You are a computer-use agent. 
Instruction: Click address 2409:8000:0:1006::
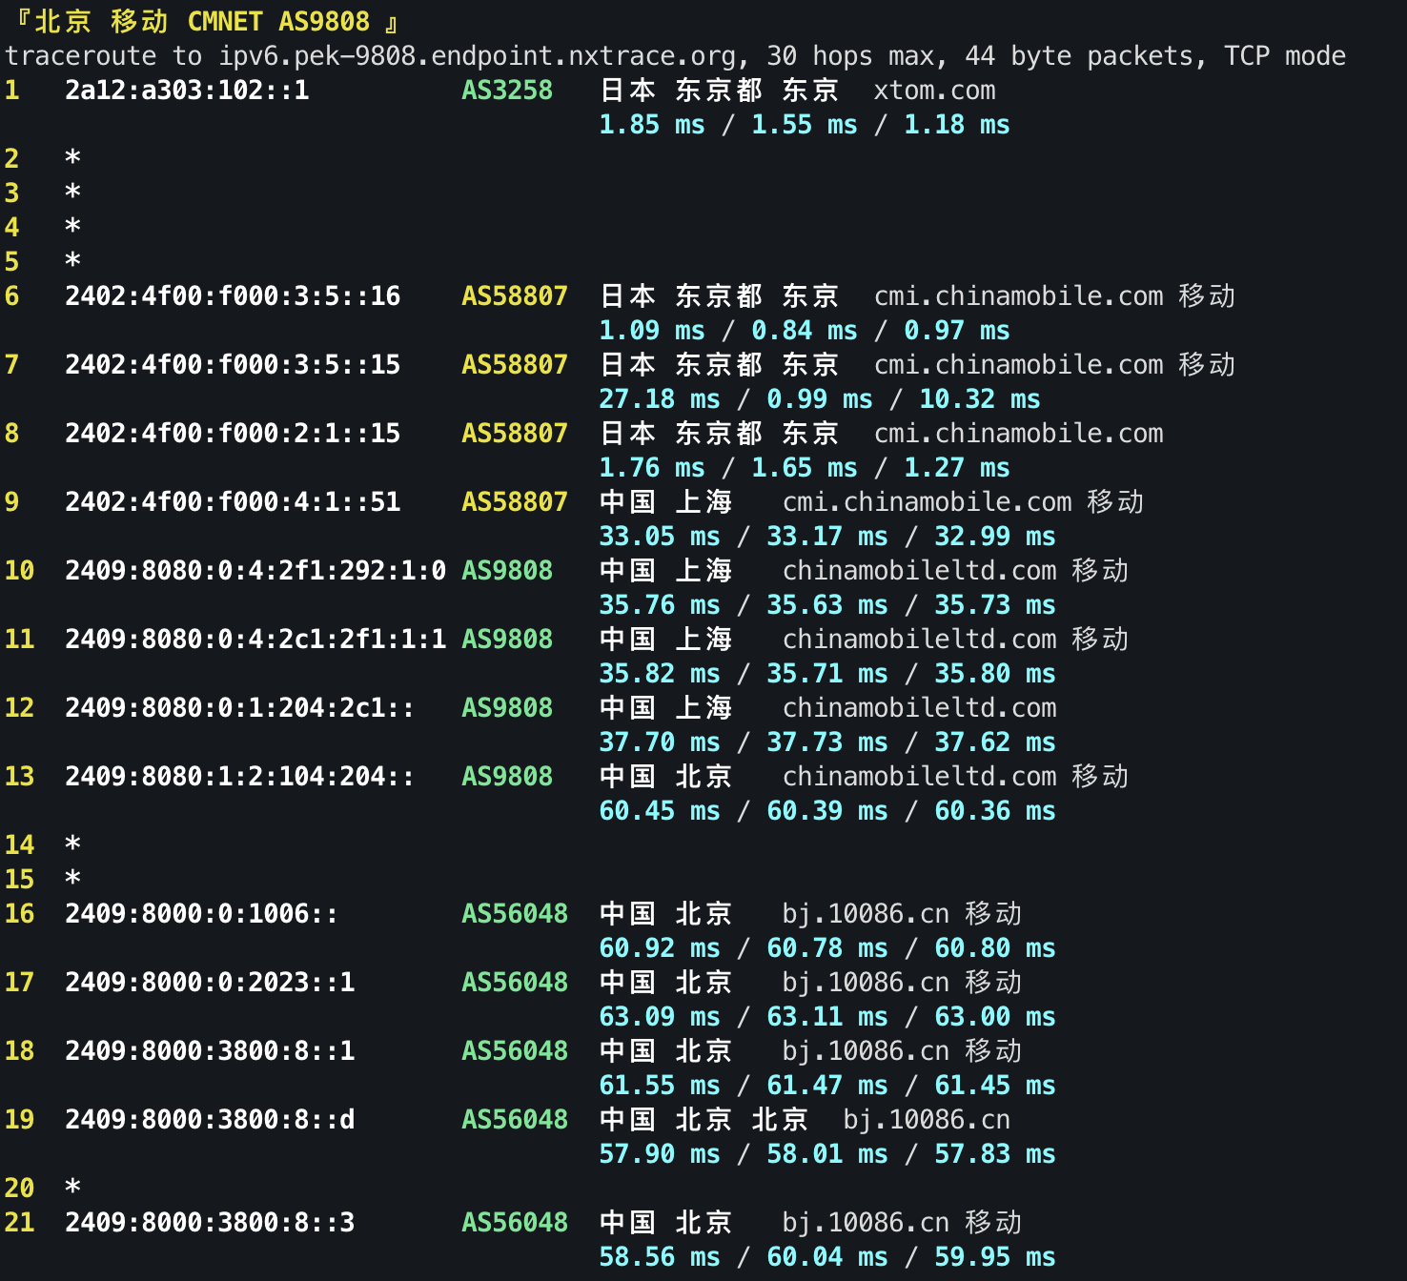[x=202, y=914]
